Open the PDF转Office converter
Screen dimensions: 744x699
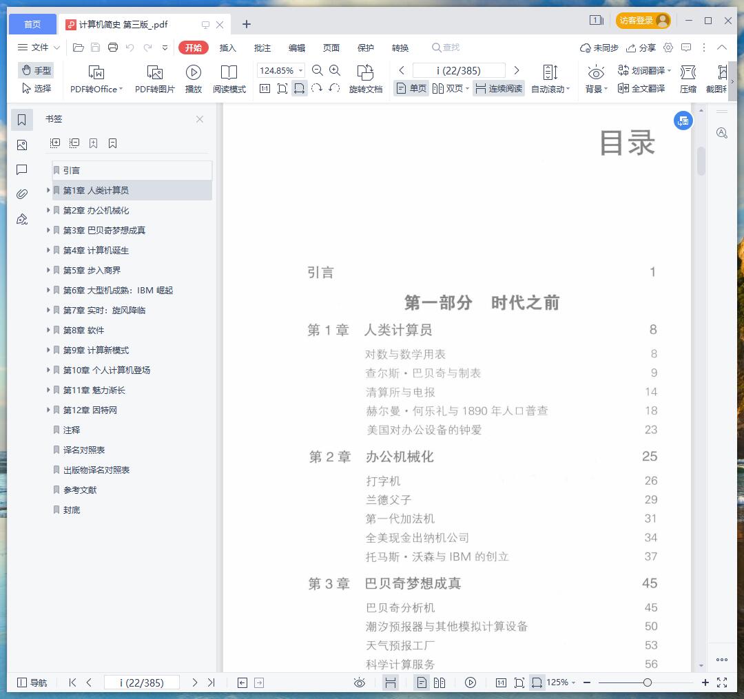click(96, 79)
